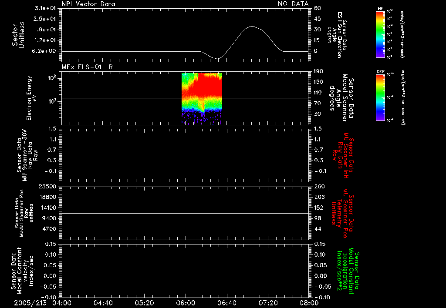Click the "70" scanner angle axis value
This screenshot has height=308, width=446.
tap(318, 103)
